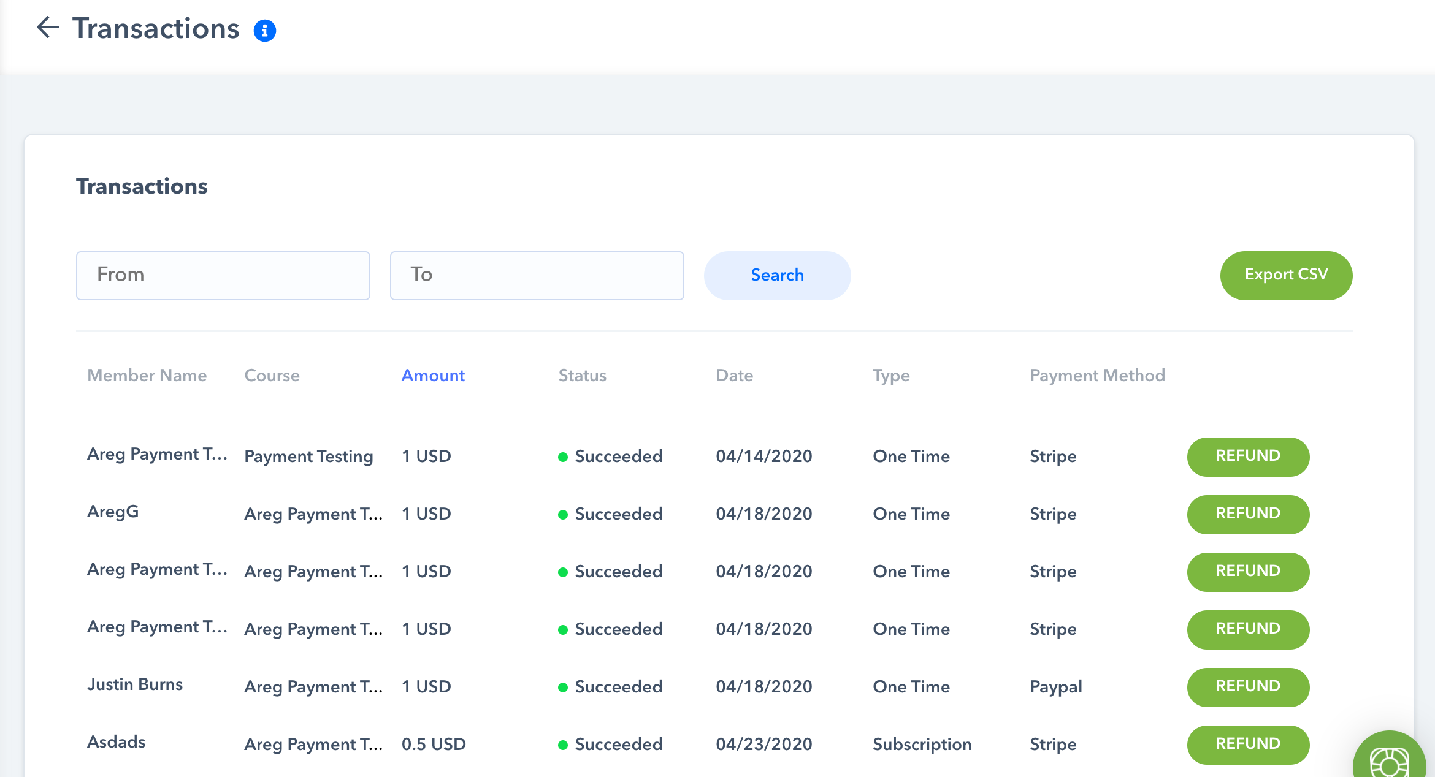
Task: Open the Transactions info icon
Action: pos(265,30)
